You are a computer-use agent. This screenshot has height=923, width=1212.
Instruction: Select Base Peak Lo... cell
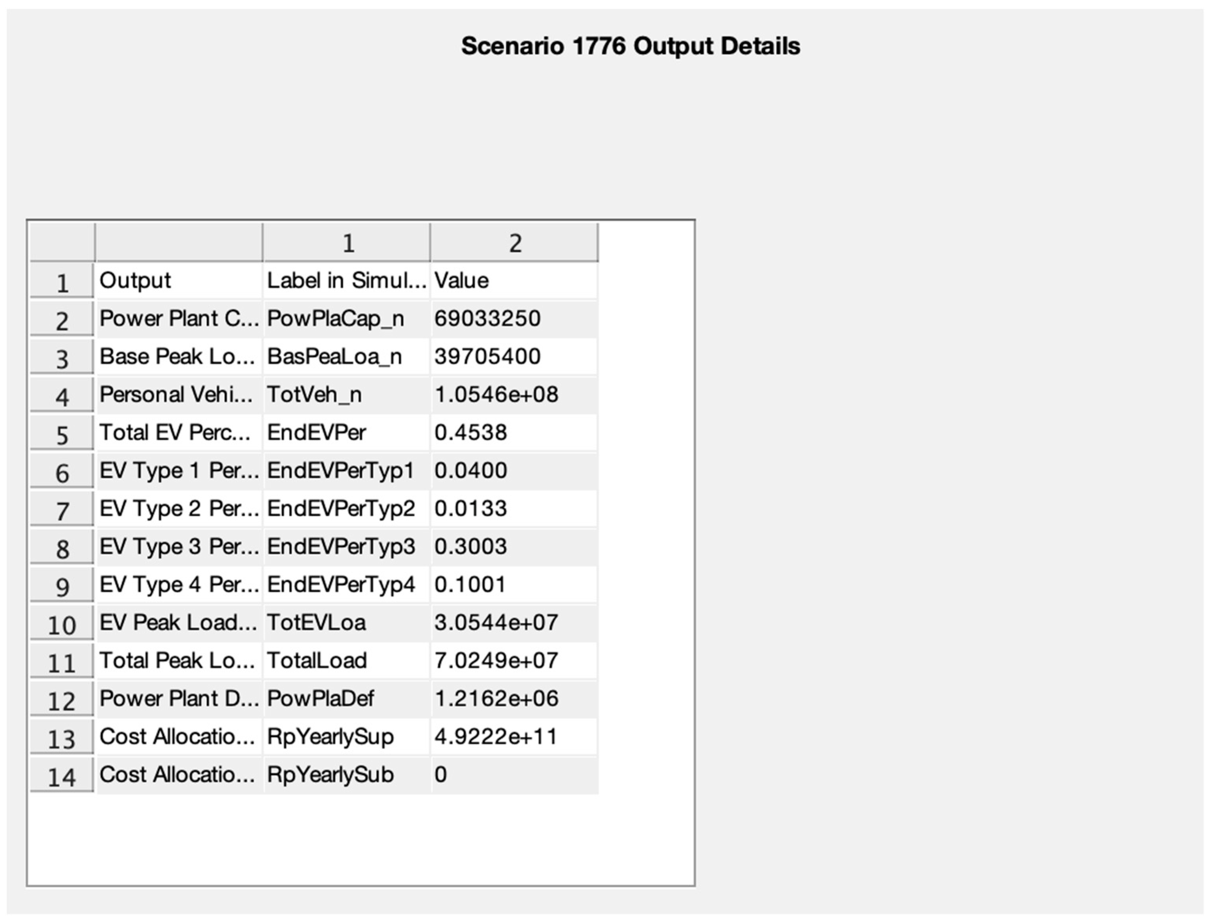pos(179,357)
